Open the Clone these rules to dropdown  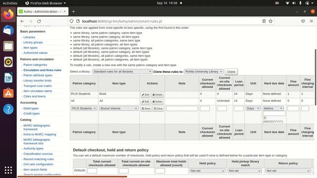tap(204, 71)
